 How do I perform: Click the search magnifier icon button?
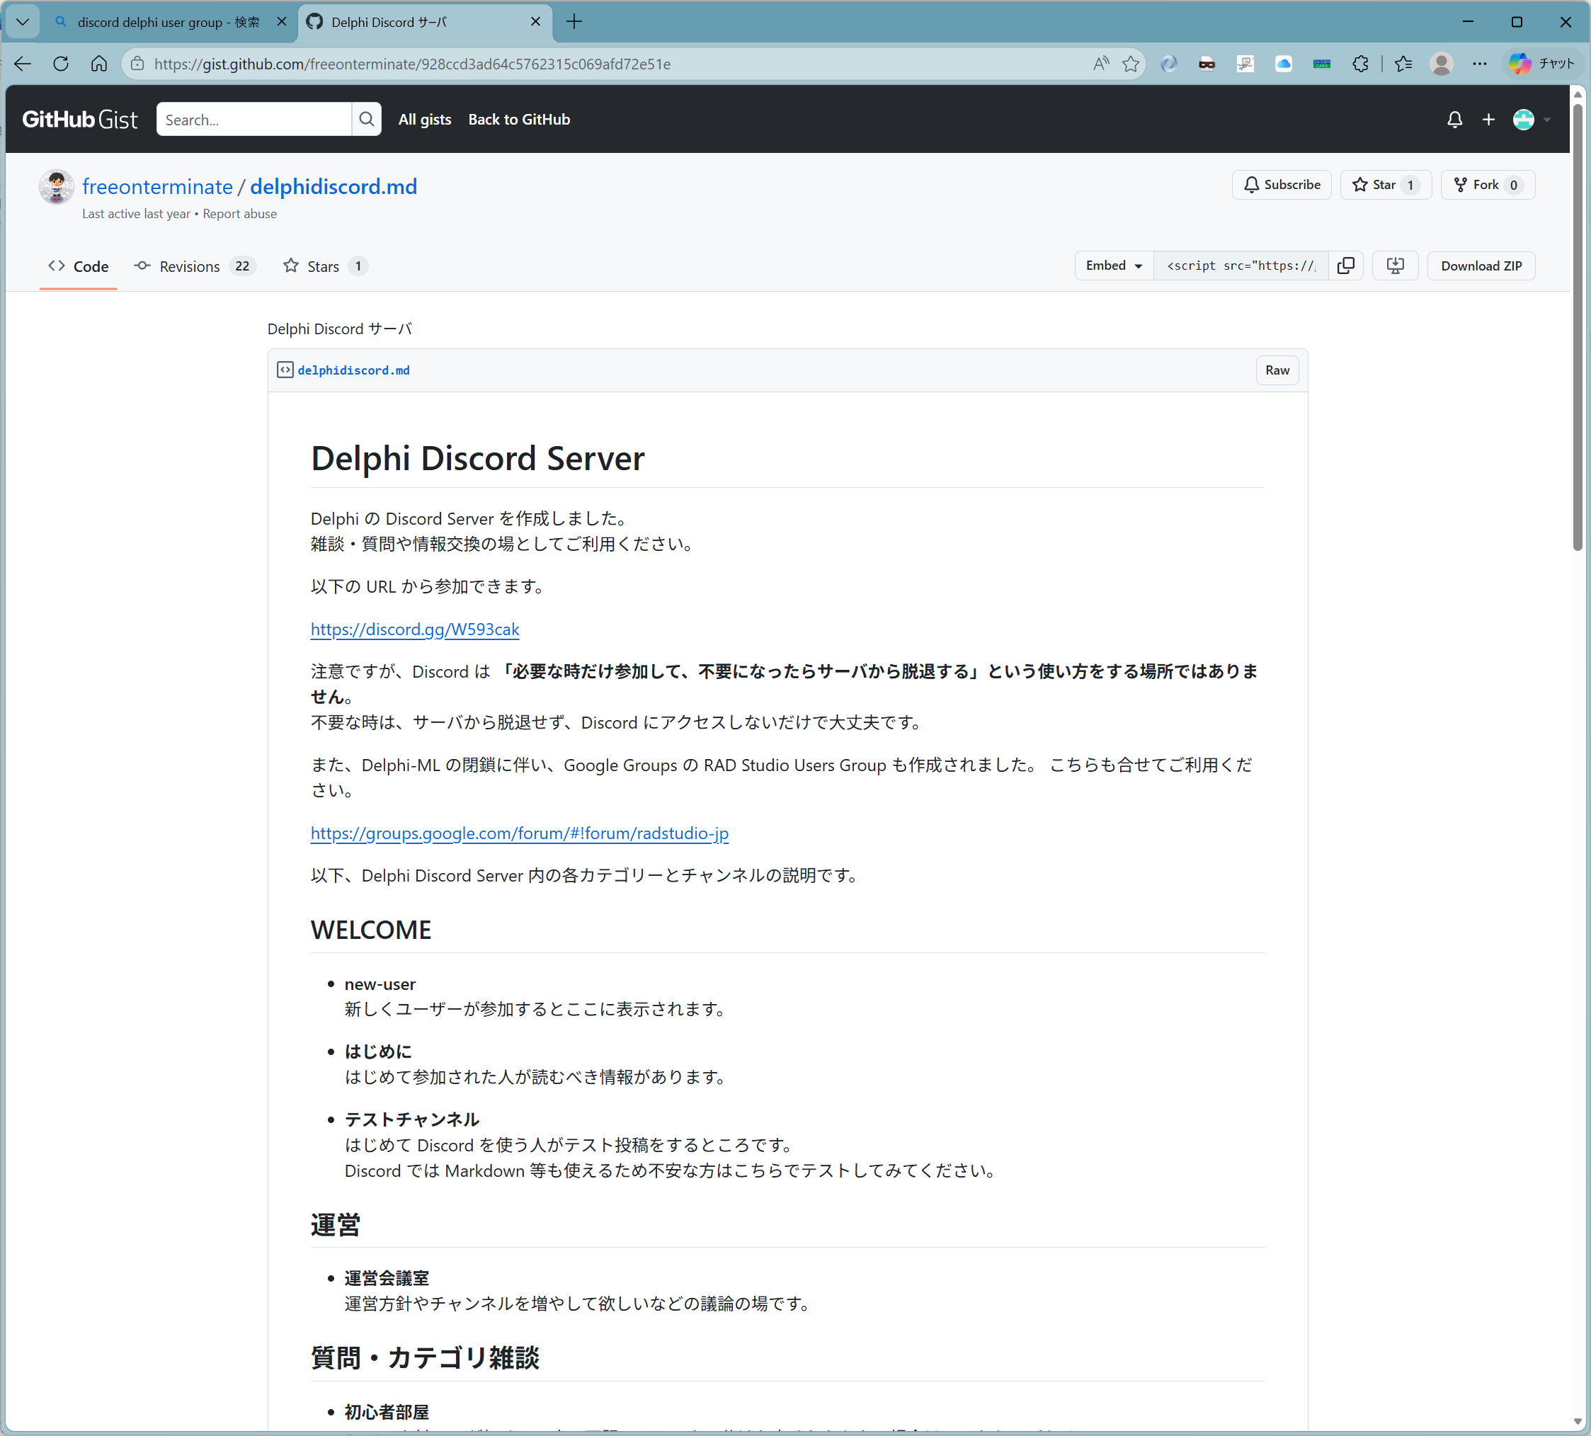(366, 119)
